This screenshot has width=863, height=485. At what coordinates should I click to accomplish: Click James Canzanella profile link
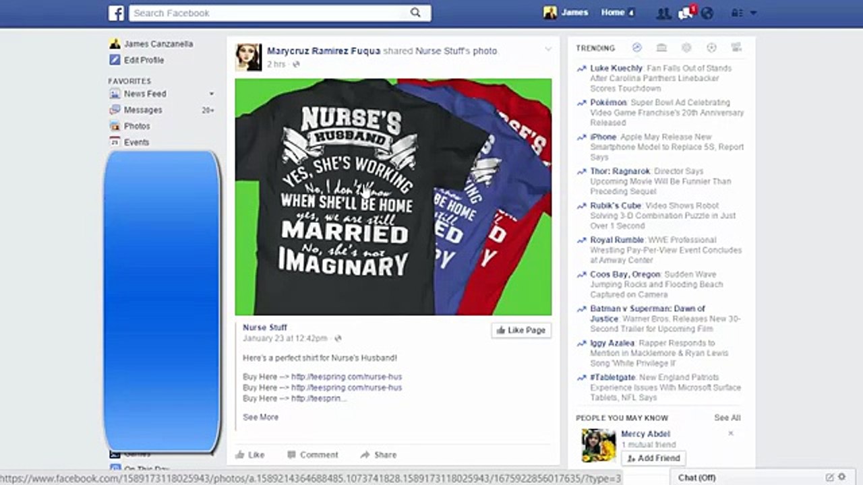point(158,44)
